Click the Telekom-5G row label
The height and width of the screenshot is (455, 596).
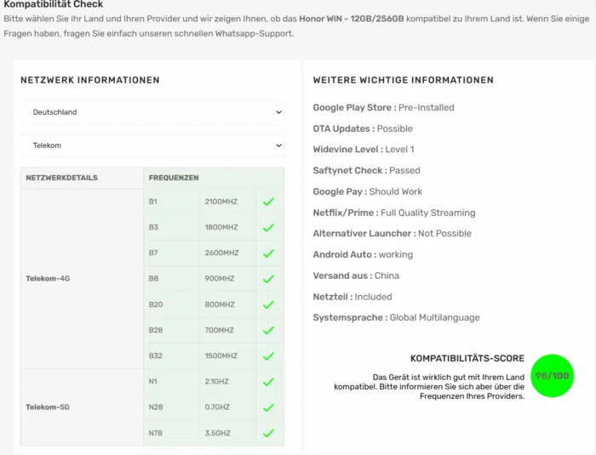coord(48,407)
